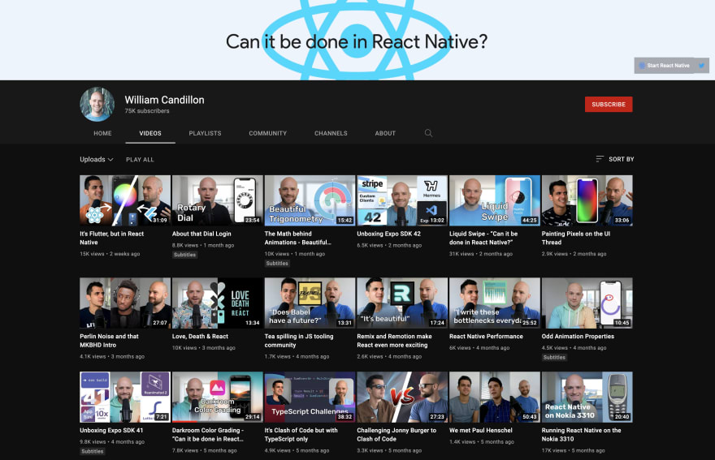Select the Videos tab

pyautogui.click(x=150, y=133)
